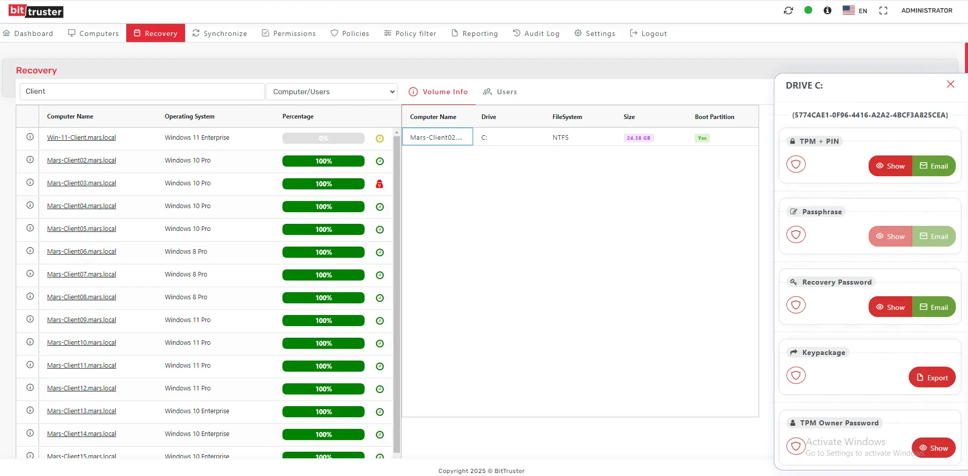Click info circle beside Mars-Client05 row
The image size is (968, 476).
(30, 228)
